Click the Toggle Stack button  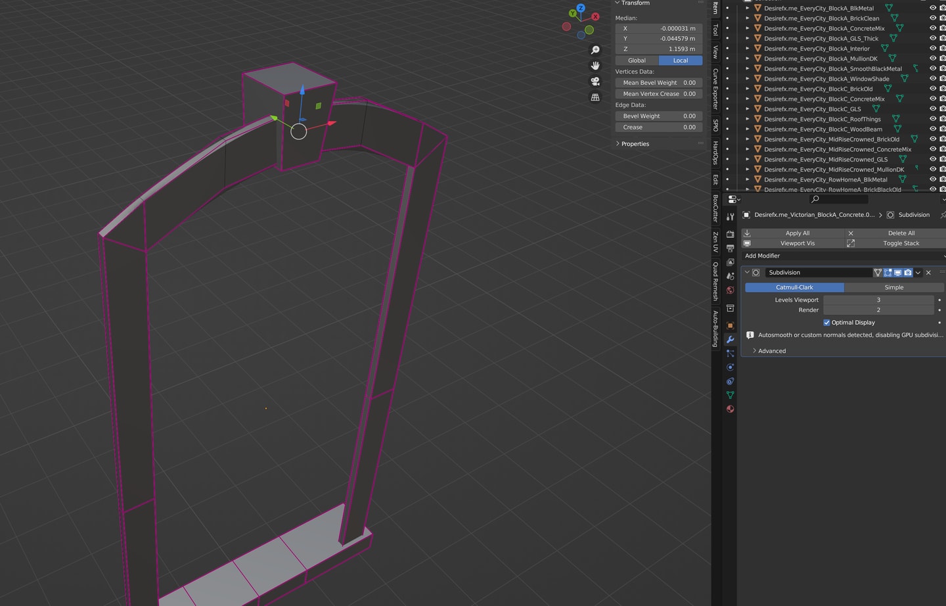896,243
